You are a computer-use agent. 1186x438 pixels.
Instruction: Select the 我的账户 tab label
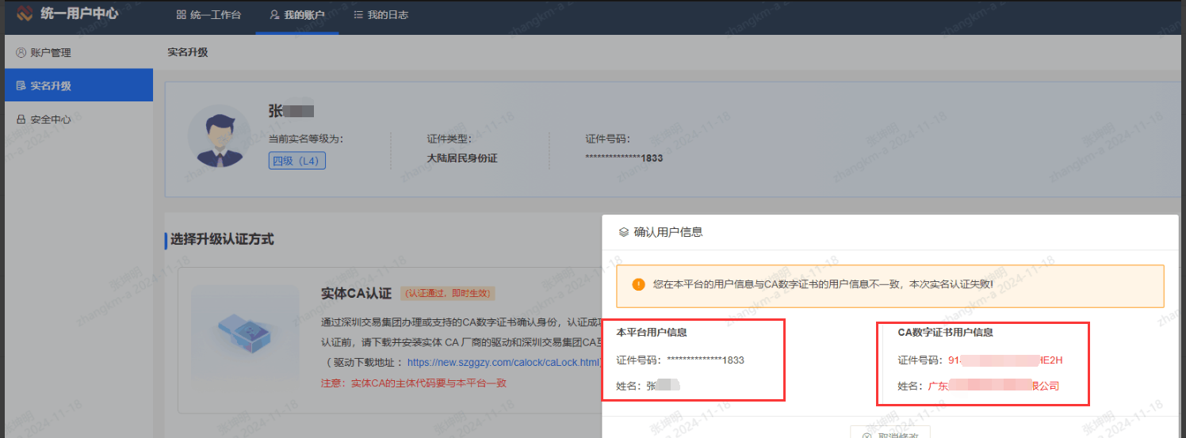[304, 15]
